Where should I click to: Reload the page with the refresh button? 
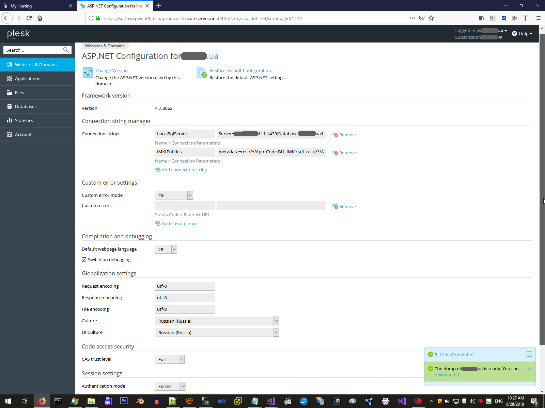click(29, 18)
